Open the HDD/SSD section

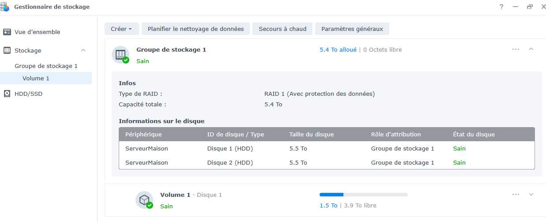[28, 94]
